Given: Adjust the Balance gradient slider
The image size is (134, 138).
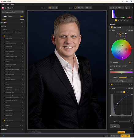Looking at the screenshot, I should pyautogui.click(x=121, y=72).
